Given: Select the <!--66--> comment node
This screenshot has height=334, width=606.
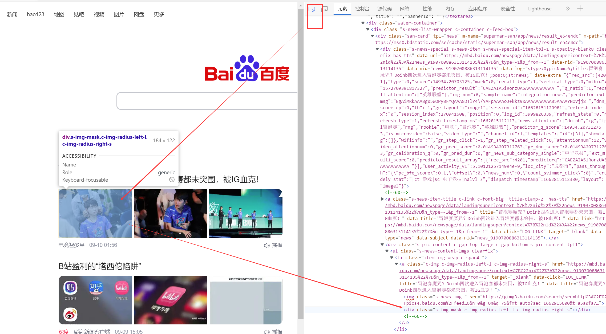Looking at the screenshot, I should tap(415, 316).
